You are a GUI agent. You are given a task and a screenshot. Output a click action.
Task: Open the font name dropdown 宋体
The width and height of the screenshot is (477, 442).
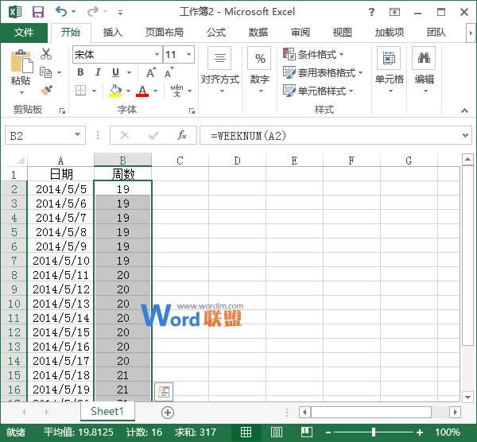(x=117, y=54)
